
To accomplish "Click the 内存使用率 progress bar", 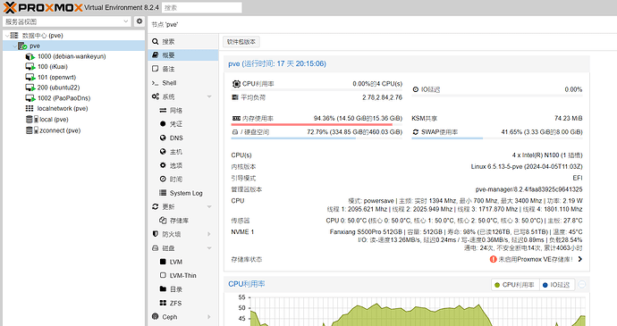I will click(x=317, y=125).
